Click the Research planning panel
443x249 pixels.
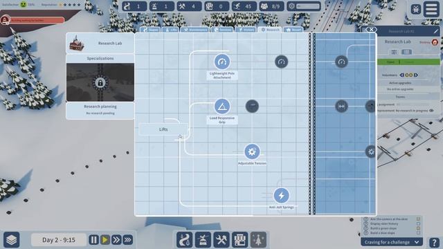click(x=100, y=110)
